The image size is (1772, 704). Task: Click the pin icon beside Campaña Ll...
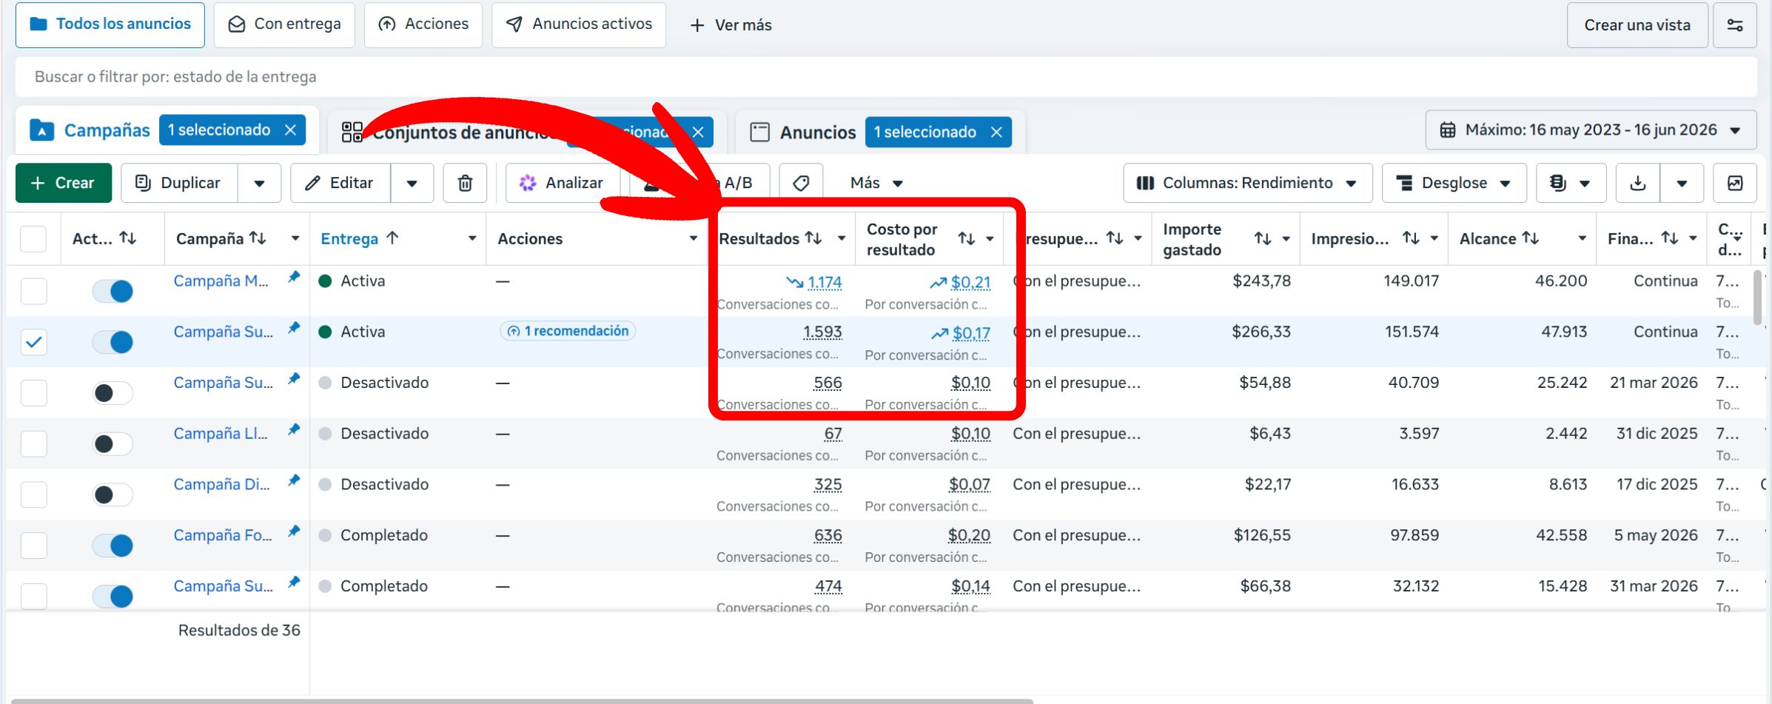point(294,429)
